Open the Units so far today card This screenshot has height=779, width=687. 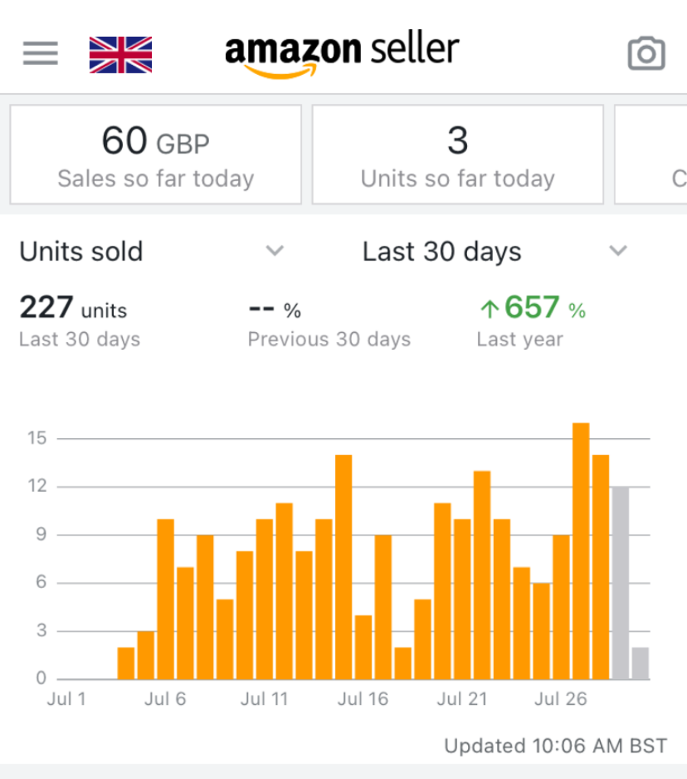(x=457, y=155)
